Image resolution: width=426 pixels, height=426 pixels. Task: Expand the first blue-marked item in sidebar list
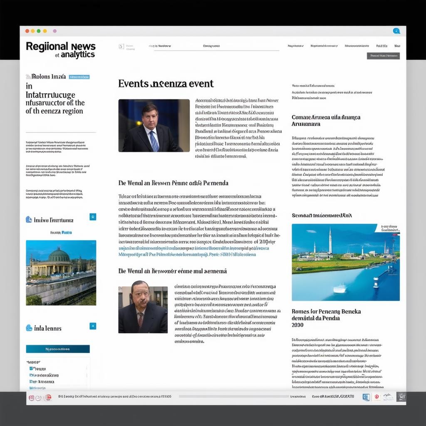(32, 369)
